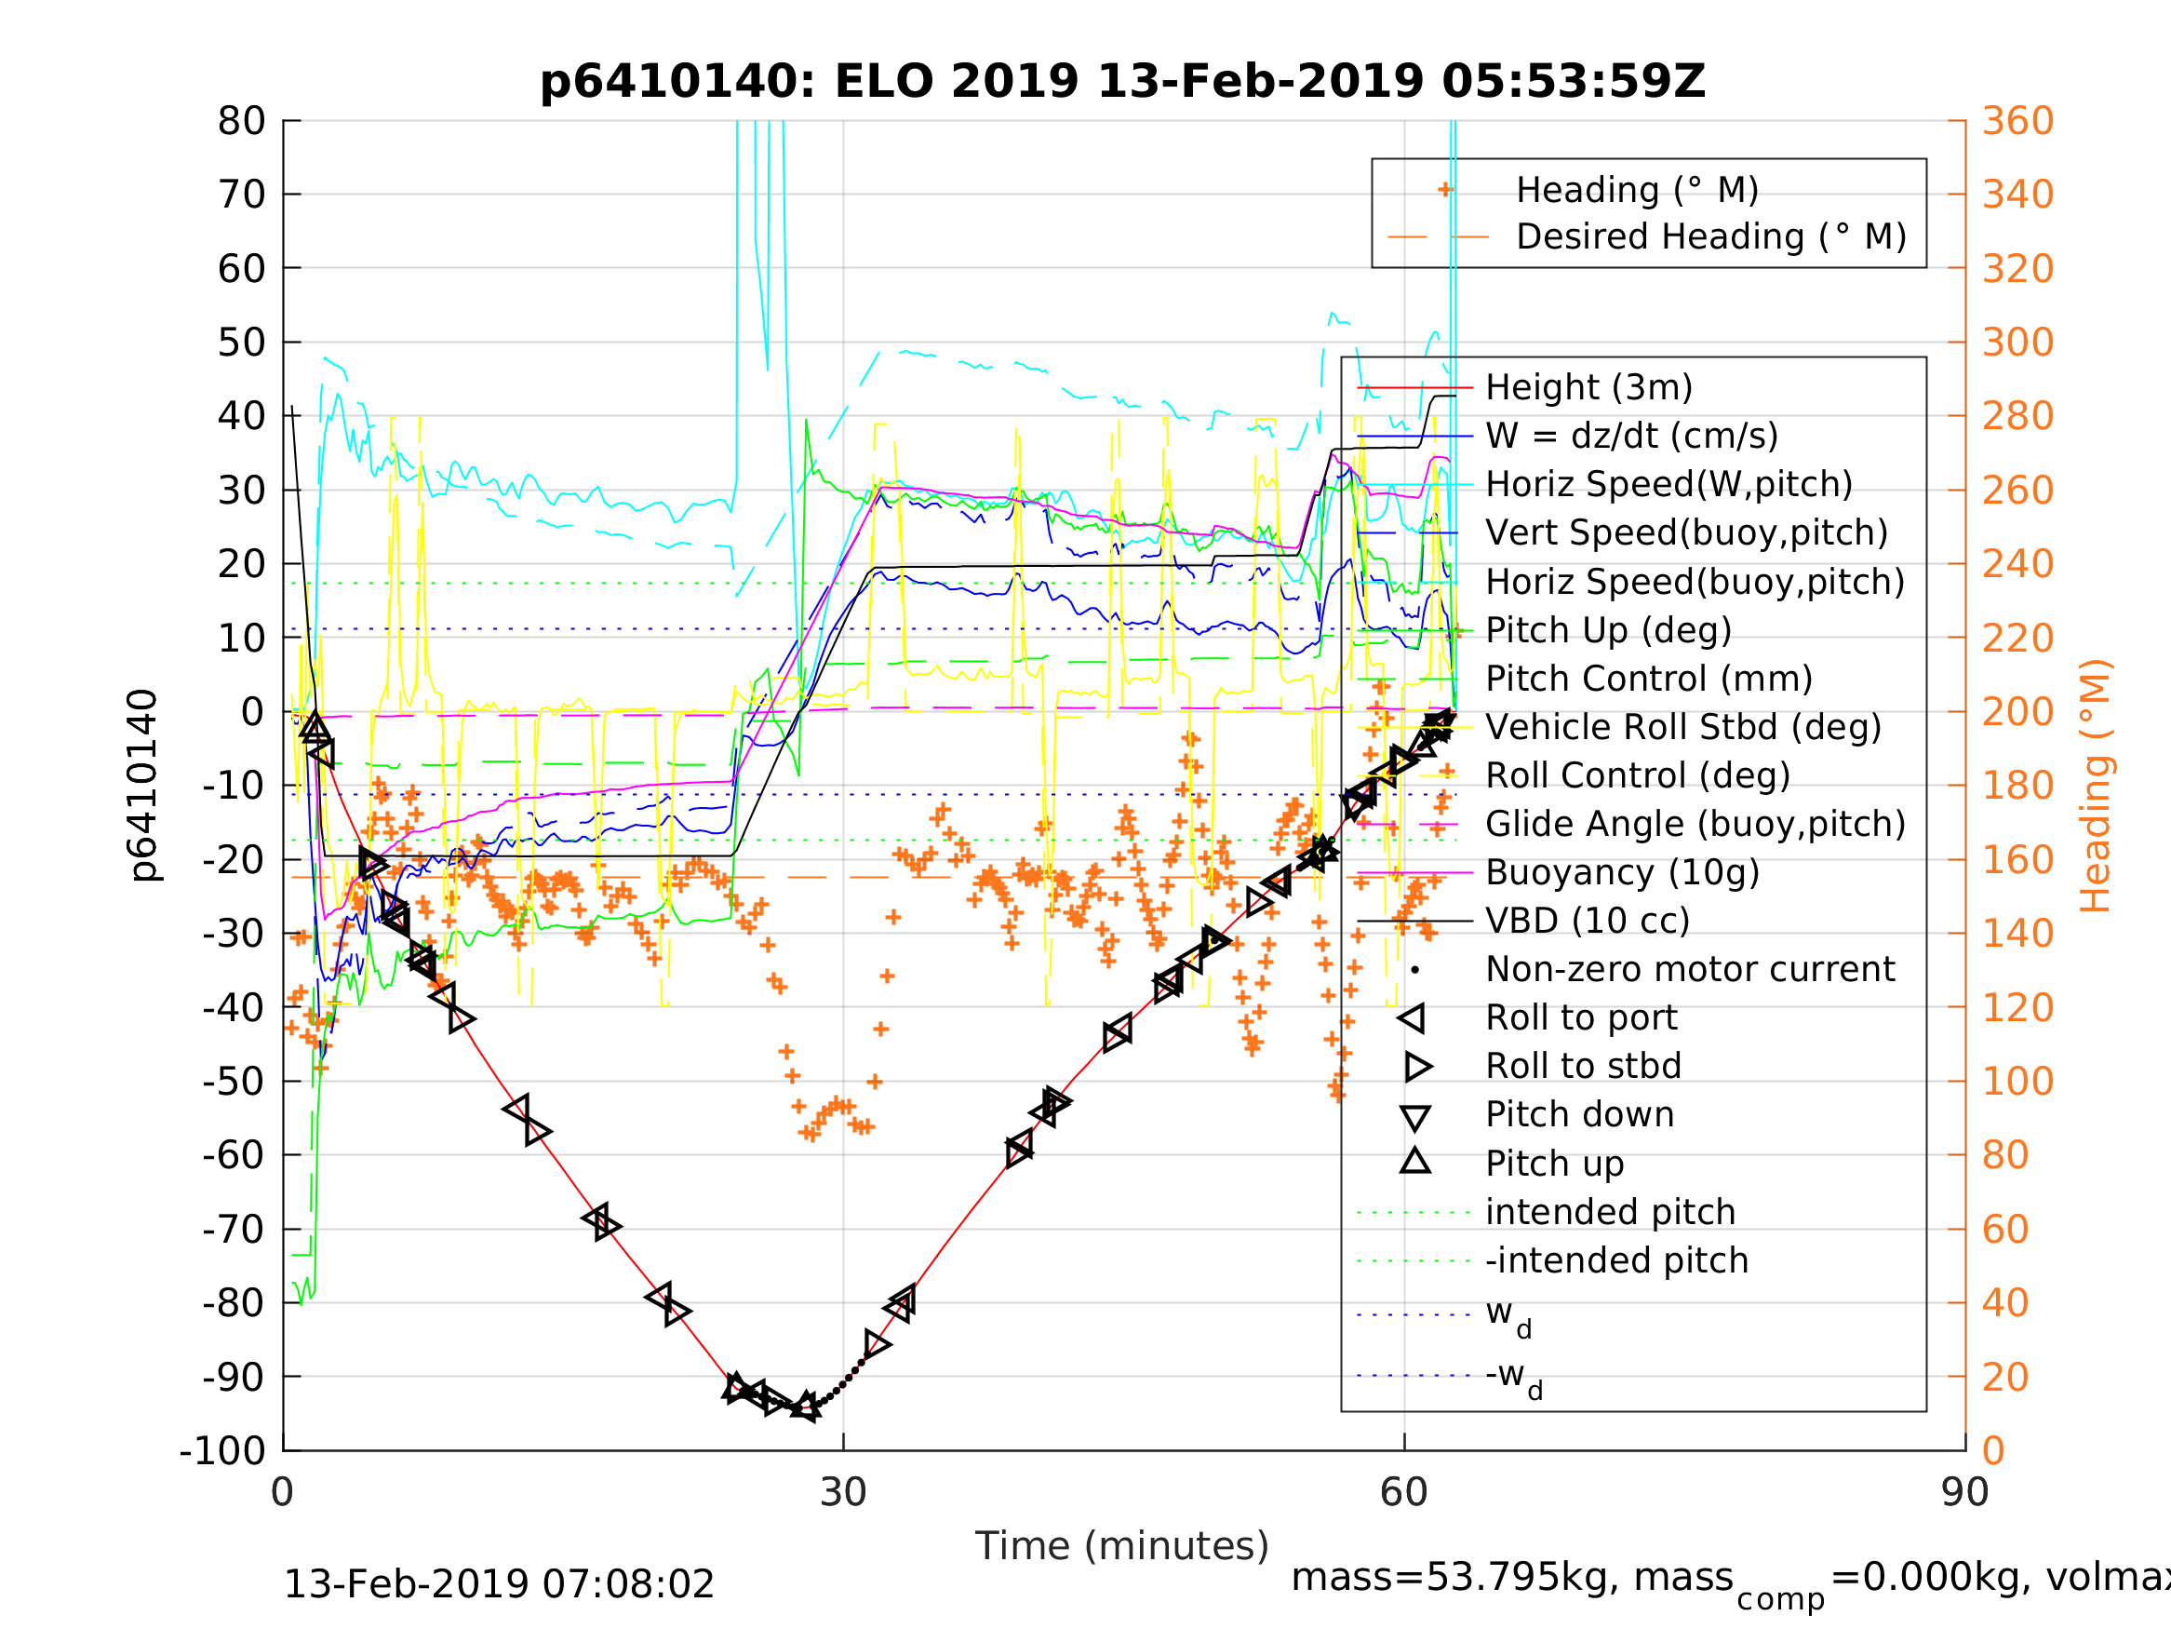Select the VBD (10 cc) legend entry
This screenshot has width=2171, height=1629.
click(x=1587, y=921)
